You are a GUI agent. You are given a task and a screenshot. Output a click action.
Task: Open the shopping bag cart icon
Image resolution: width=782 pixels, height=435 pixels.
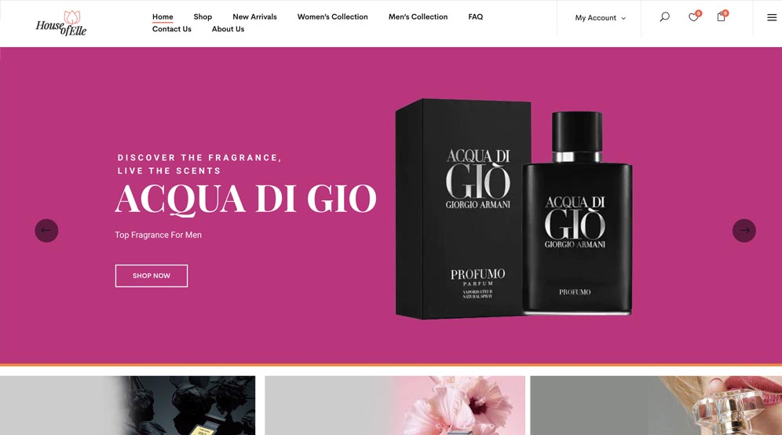pos(722,16)
